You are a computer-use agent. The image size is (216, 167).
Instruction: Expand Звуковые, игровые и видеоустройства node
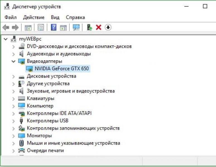(x=13, y=91)
